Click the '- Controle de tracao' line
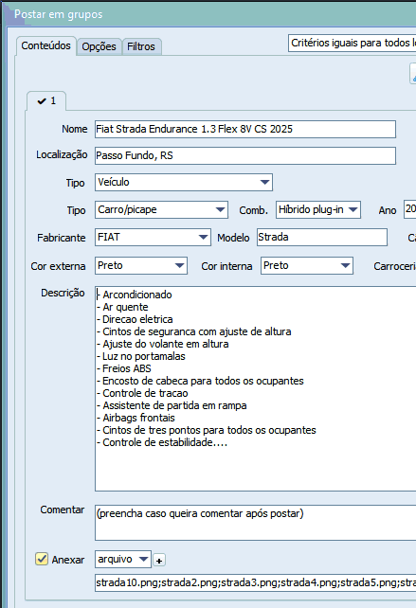The height and width of the screenshot is (608, 416). pos(142,393)
